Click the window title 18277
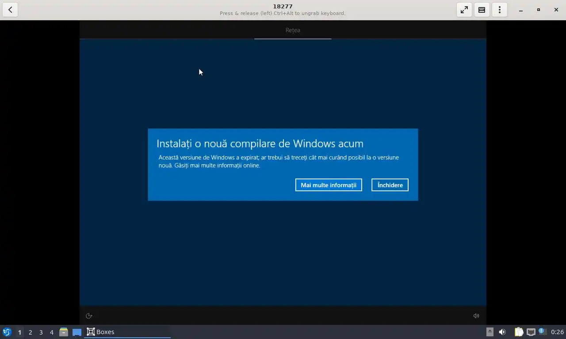 [283, 6]
